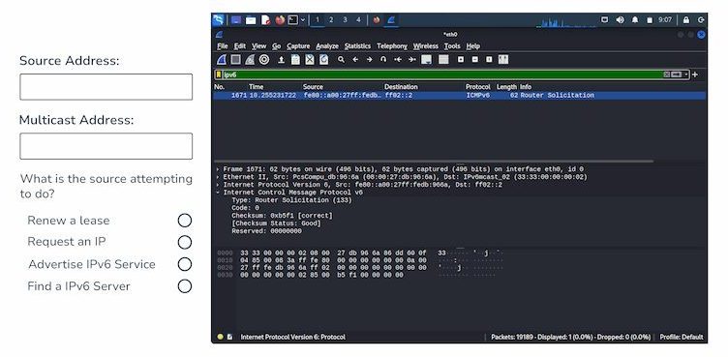
Task: Open capture file properties icon in the status bar
Action: coord(229,337)
